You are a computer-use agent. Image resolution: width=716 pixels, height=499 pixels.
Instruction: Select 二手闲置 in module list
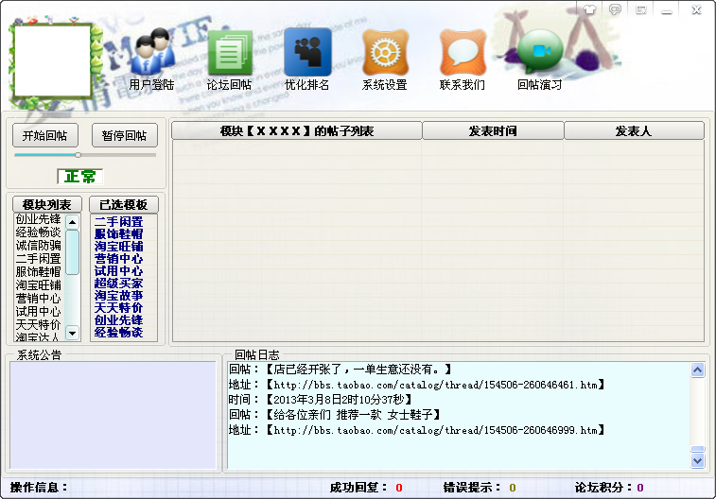(39, 259)
